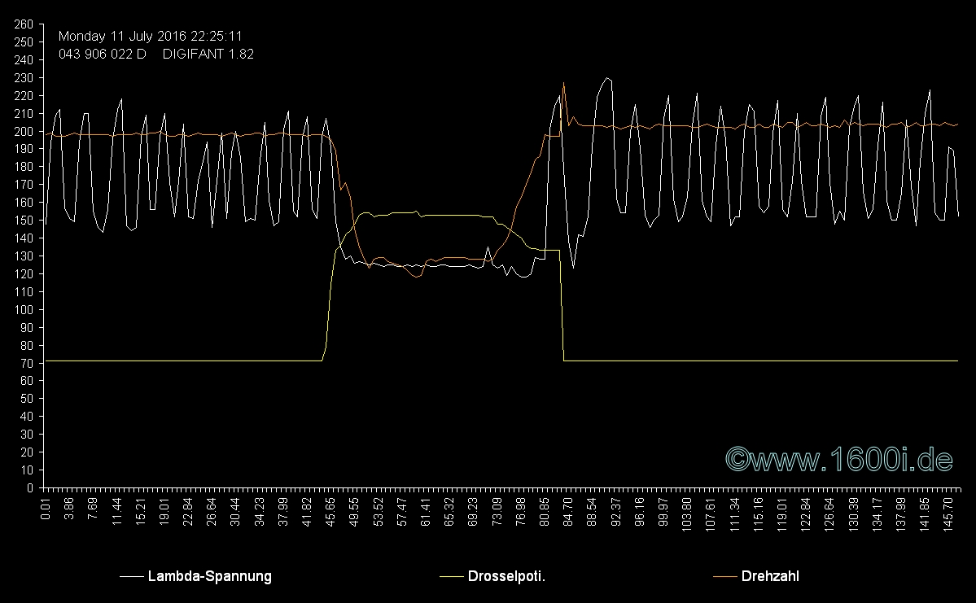Screen dimensions: 976x603
Task: Click the 0 label on the vertical axis
Action: tap(29, 488)
